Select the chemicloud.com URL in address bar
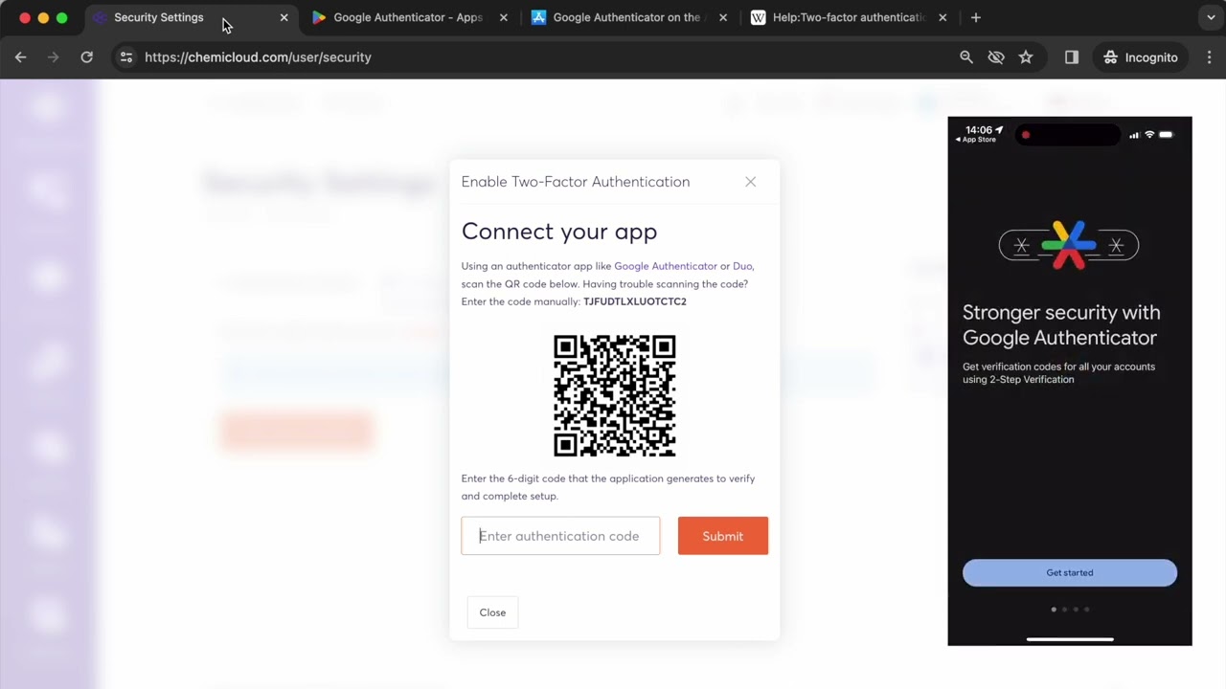Viewport: 1226px width, 689px height. click(258, 57)
